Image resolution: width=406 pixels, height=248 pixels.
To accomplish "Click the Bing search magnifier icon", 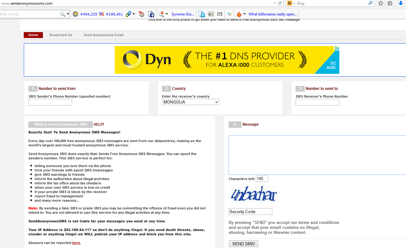I will [371, 3].
